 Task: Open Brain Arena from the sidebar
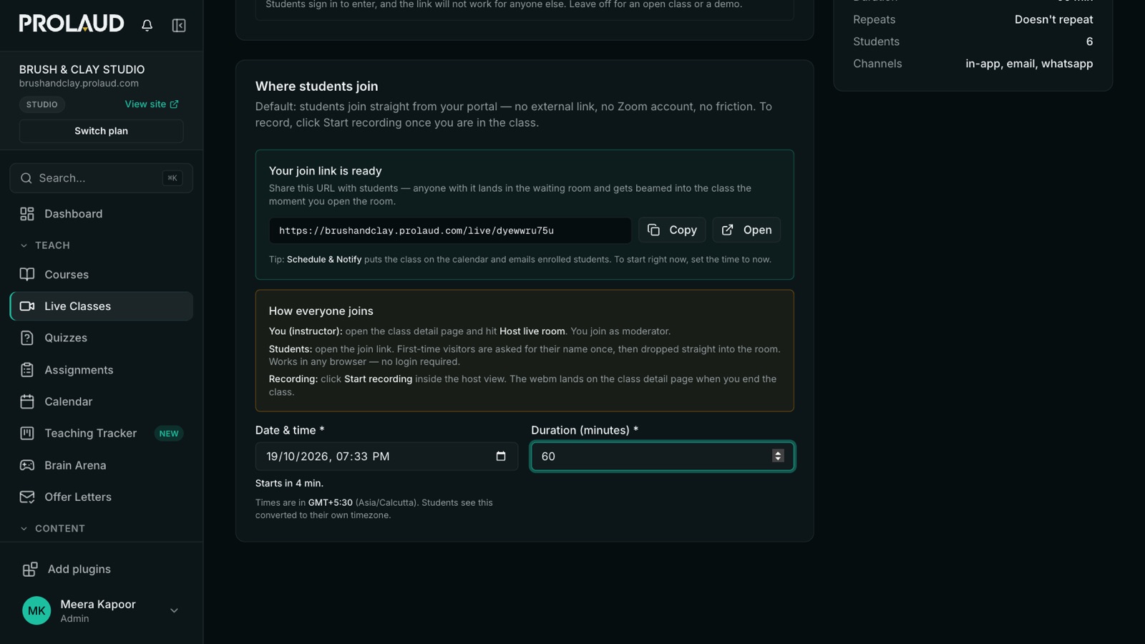click(x=101, y=465)
